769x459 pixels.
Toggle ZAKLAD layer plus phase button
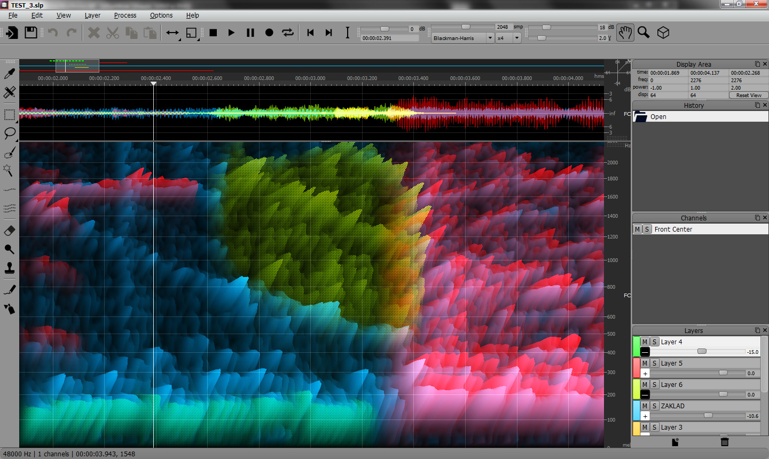pyautogui.click(x=645, y=416)
